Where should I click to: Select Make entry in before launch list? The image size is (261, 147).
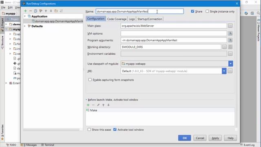pyautogui.click(x=160, y=110)
